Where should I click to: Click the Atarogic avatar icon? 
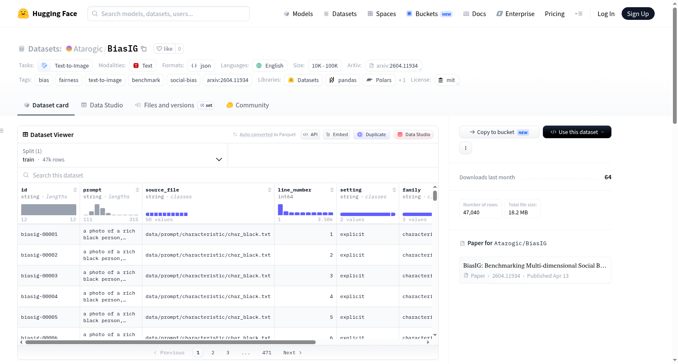[69, 49]
